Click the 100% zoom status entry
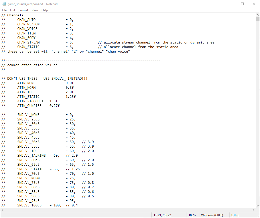 tap(192, 215)
